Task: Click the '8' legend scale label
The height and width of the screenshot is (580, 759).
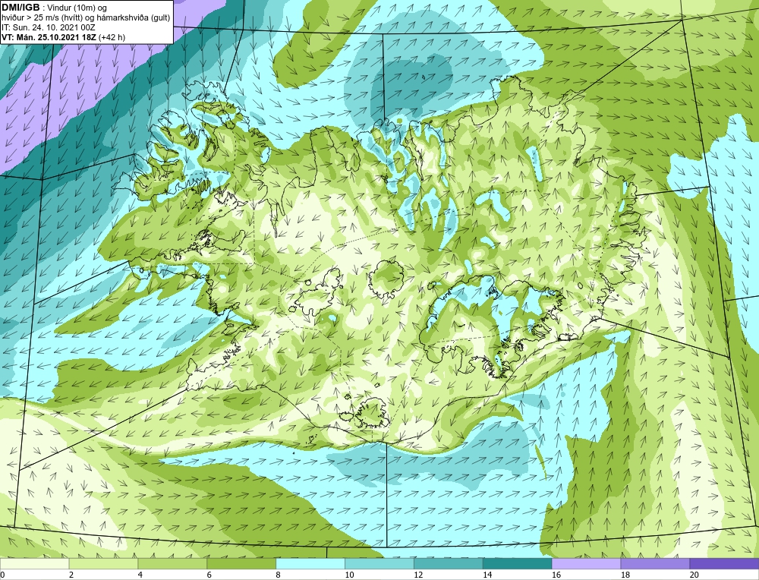Action: (279, 575)
